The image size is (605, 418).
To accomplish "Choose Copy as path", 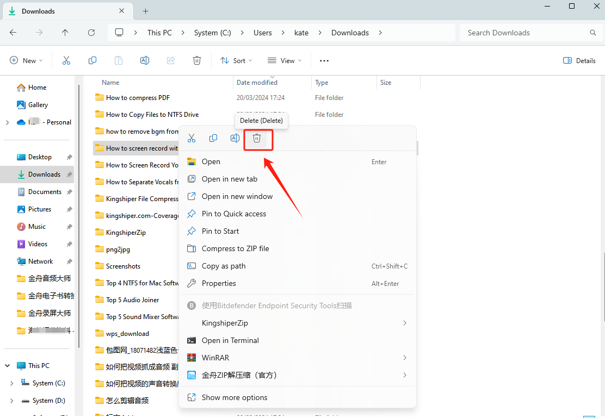I will point(224,266).
